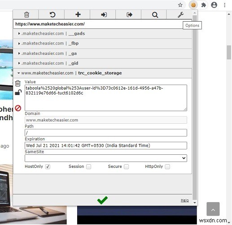Viewport: 232px width, 225px height.
Task: Enable the HttpOnly checkbox
Action: coord(167,166)
